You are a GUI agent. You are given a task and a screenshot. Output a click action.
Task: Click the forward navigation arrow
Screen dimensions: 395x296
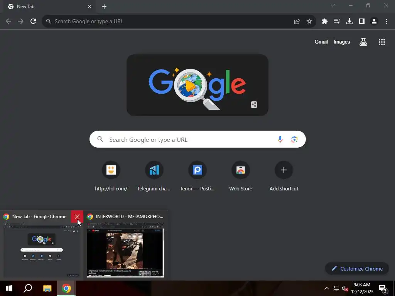(x=21, y=22)
